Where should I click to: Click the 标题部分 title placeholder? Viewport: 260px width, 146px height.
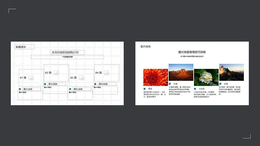point(25,47)
